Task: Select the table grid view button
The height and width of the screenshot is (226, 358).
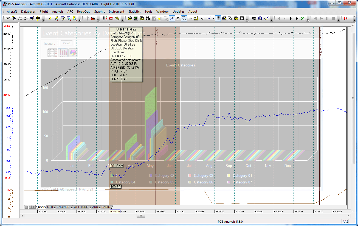Action: [x=52, y=52]
